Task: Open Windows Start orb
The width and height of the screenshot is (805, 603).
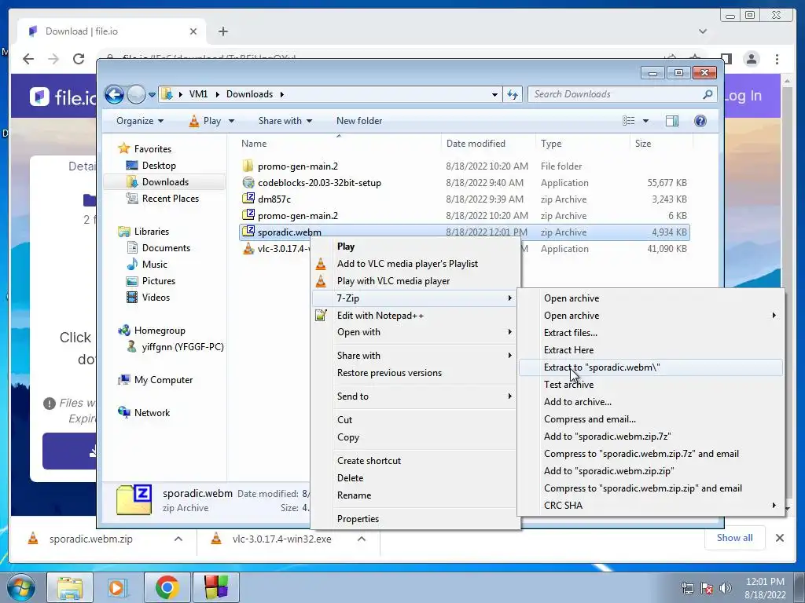Action: [x=21, y=587]
